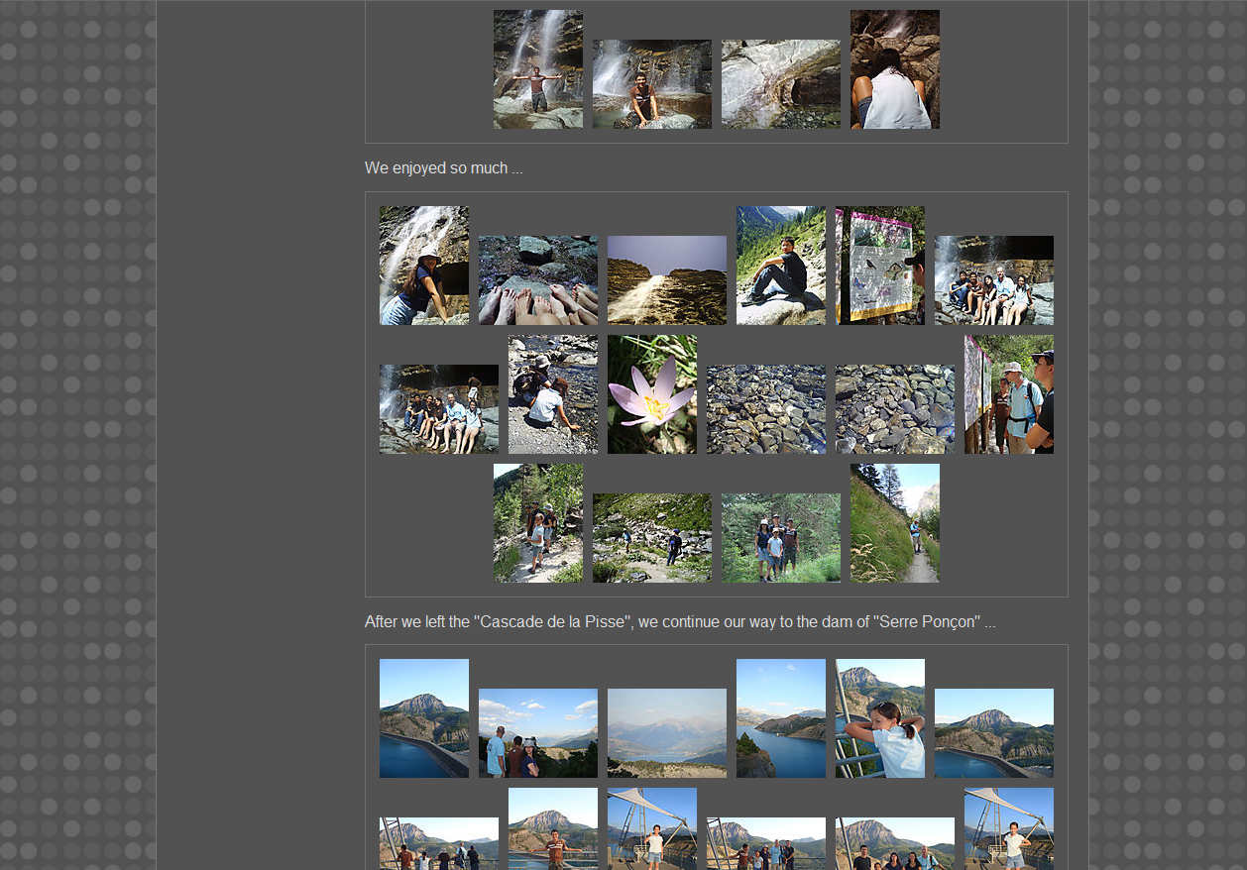Select the purple crocus flower thumbnail
The height and width of the screenshot is (870, 1247).
point(651,394)
